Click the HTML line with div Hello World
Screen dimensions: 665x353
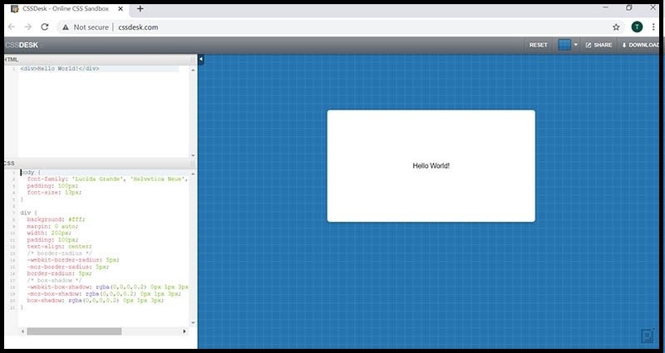tap(60, 68)
